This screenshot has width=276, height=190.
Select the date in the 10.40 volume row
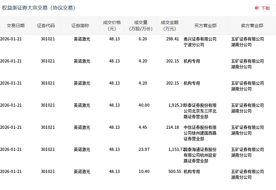coord(11,172)
